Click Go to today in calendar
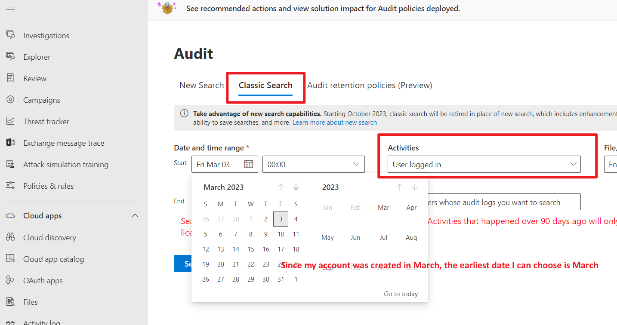Viewport: 617px width, 325px height. coord(401,294)
